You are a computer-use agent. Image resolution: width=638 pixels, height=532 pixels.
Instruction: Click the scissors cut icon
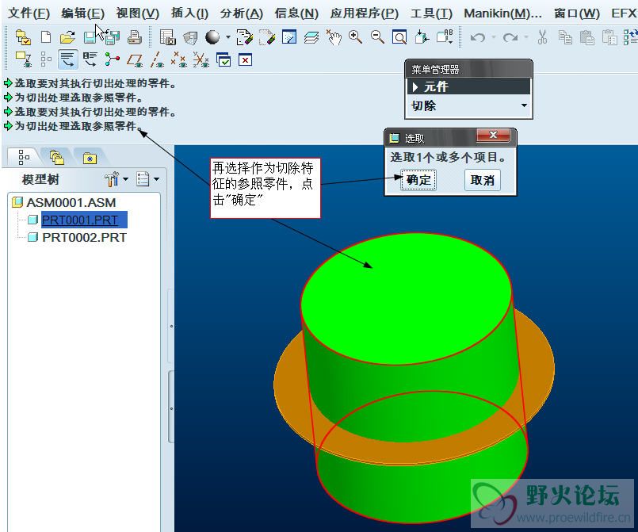click(x=542, y=37)
